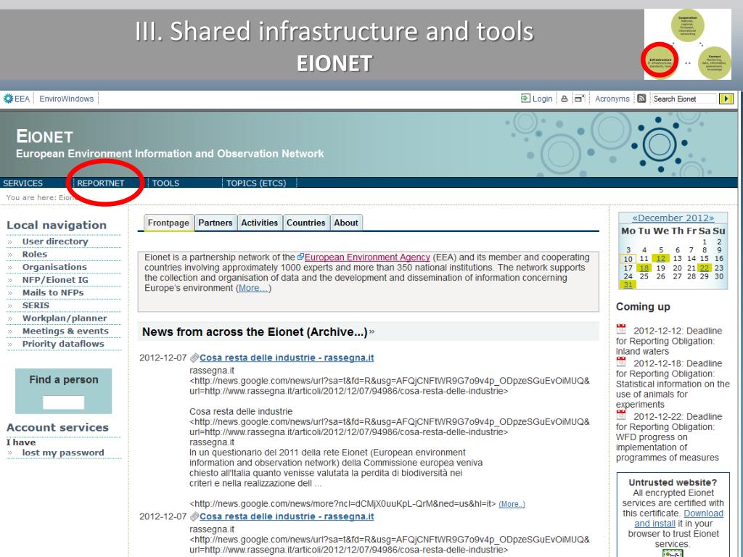Open the TOOLS menu
743x557 pixels.
[165, 183]
